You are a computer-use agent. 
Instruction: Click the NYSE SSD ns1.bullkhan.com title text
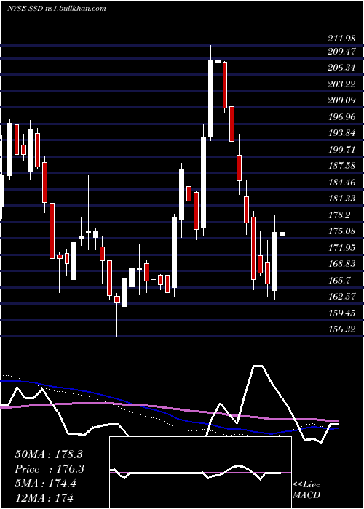(x=57, y=8)
